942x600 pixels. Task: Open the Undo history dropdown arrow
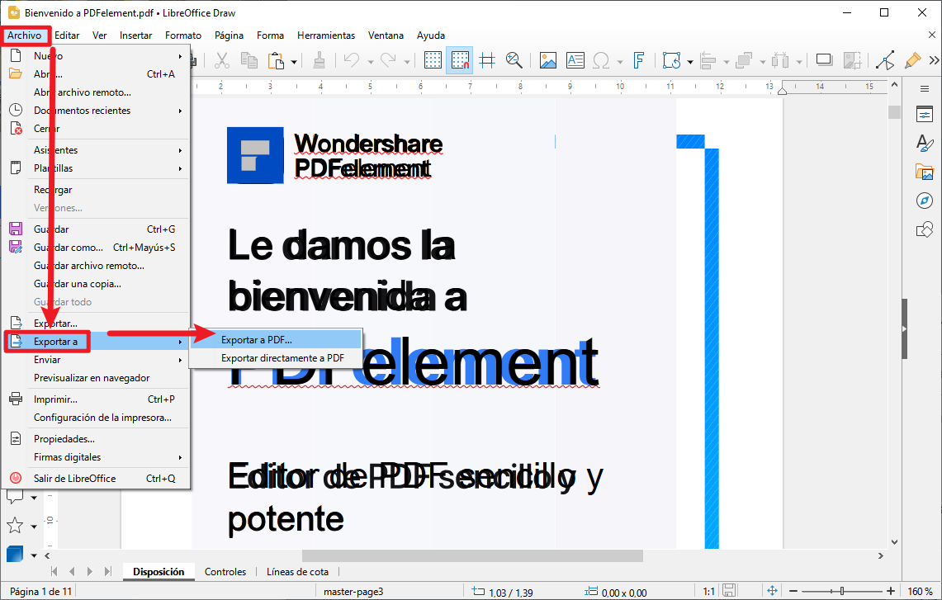pyautogui.click(x=370, y=61)
